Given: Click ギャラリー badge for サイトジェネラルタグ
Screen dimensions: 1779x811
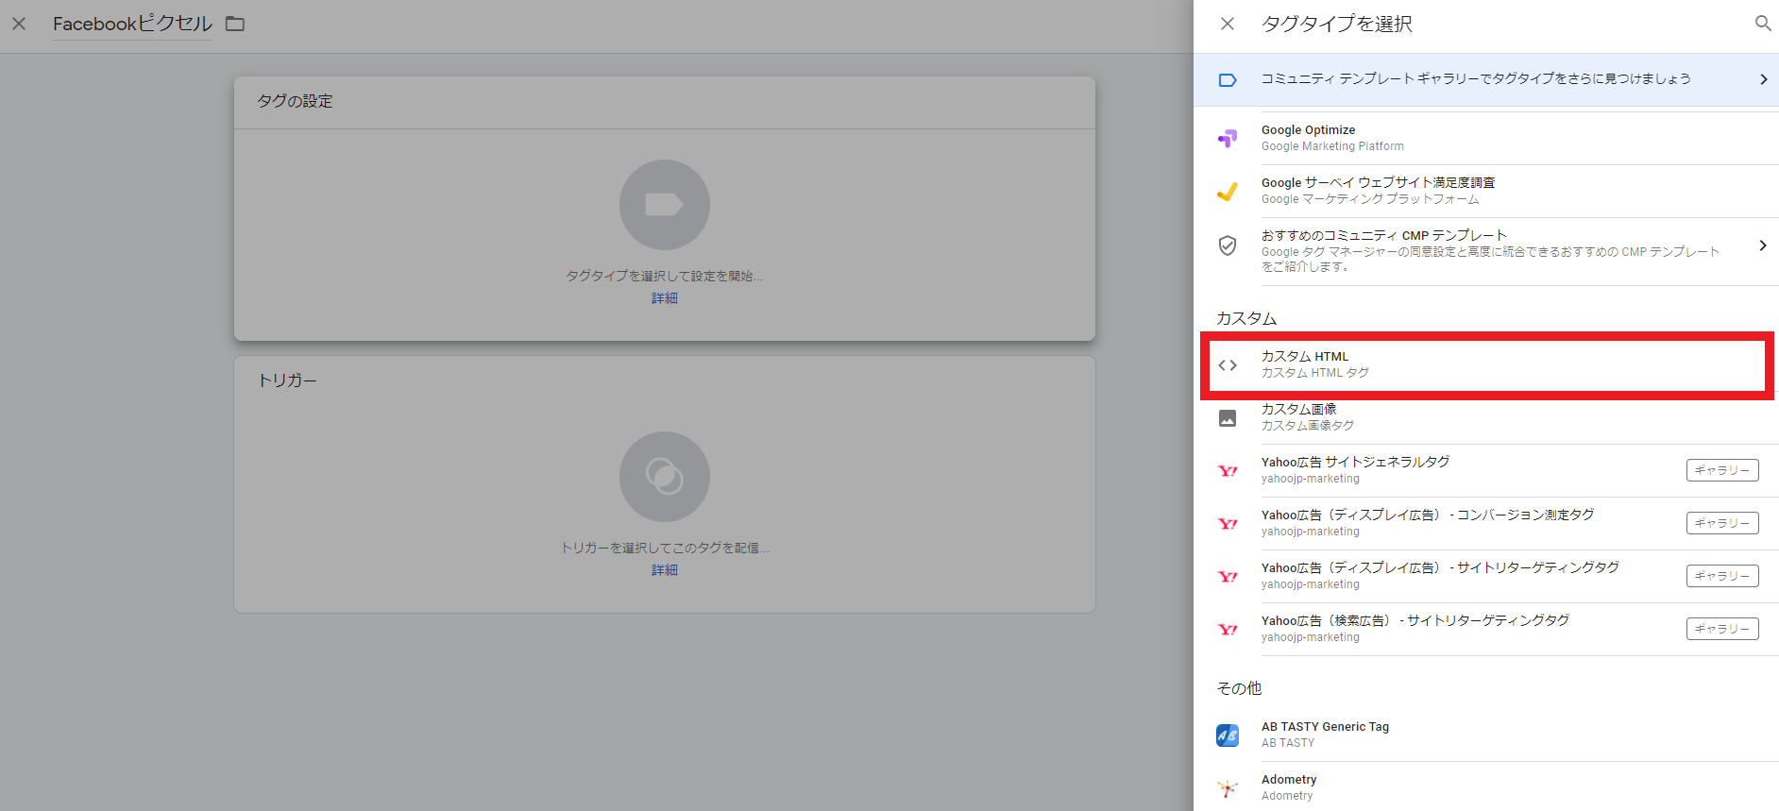Looking at the screenshot, I should (x=1722, y=470).
